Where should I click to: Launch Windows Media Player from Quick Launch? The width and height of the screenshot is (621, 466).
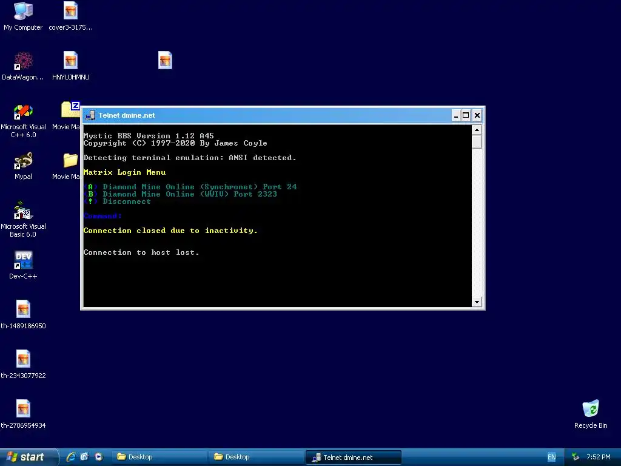(x=99, y=457)
